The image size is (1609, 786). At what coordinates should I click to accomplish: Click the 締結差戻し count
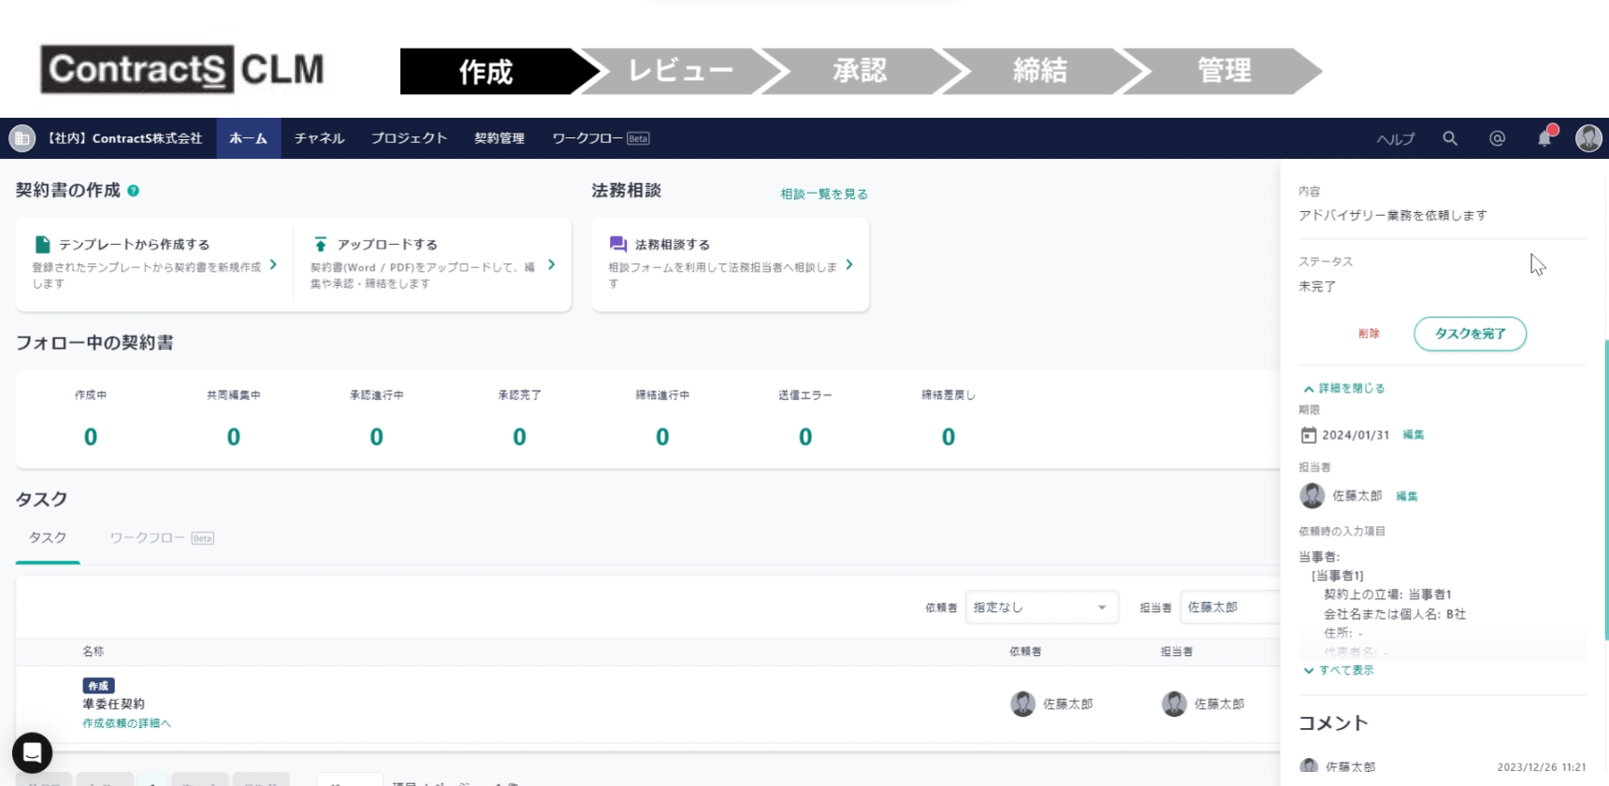click(x=949, y=436)
